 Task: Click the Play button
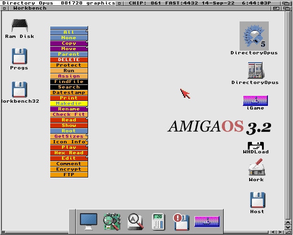(x=69, y=147)
